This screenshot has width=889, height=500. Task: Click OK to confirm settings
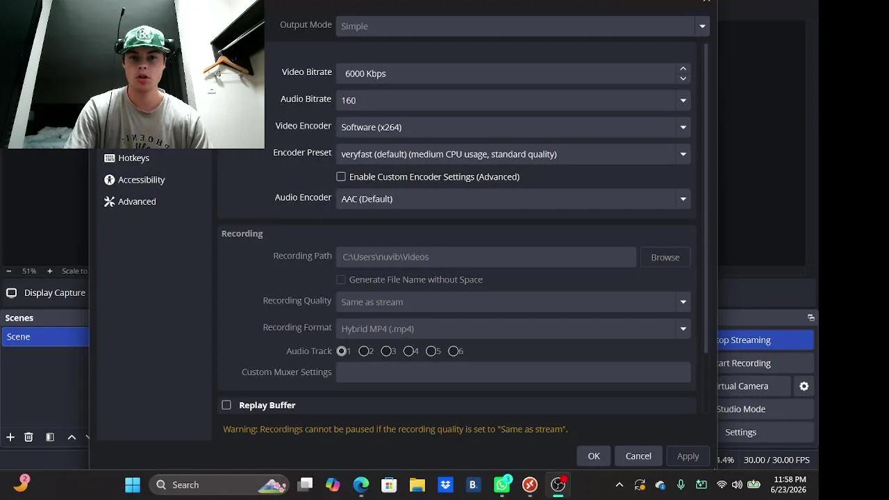594,456
